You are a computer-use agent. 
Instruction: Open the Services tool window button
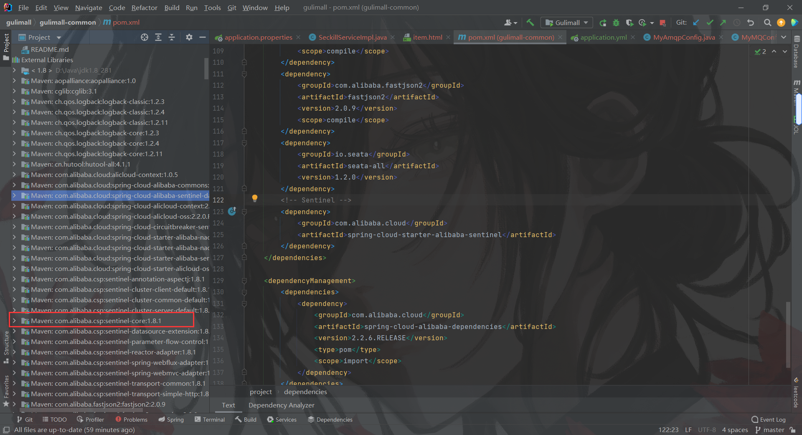point(282,420)
